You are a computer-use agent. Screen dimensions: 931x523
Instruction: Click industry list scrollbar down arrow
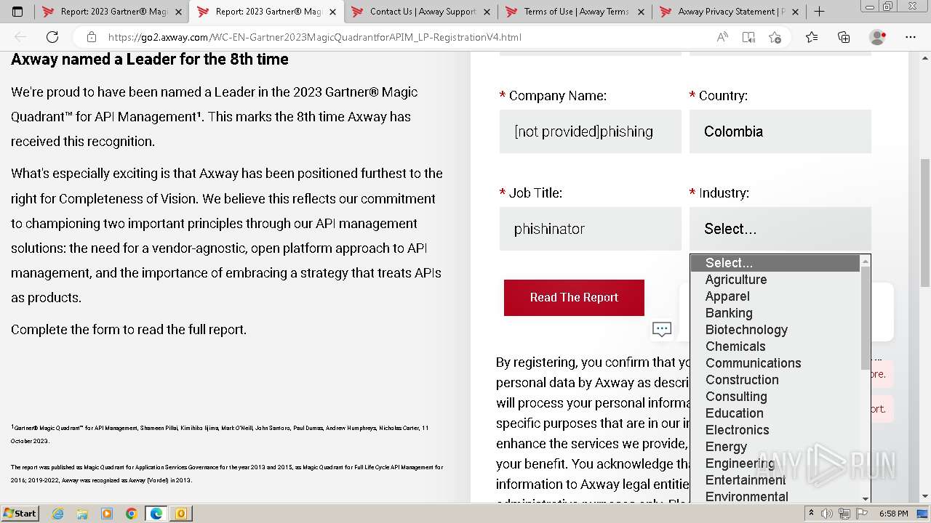(x=865, y=498)
